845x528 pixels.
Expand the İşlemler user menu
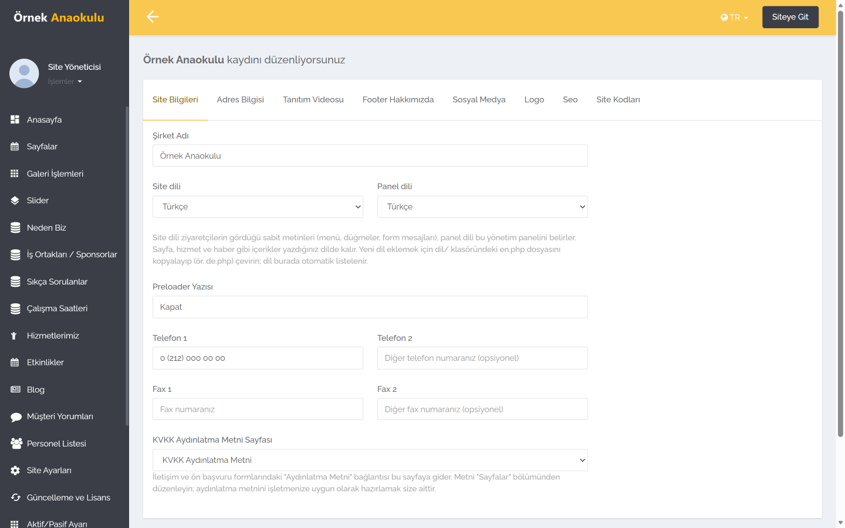[x=65, y=82]
